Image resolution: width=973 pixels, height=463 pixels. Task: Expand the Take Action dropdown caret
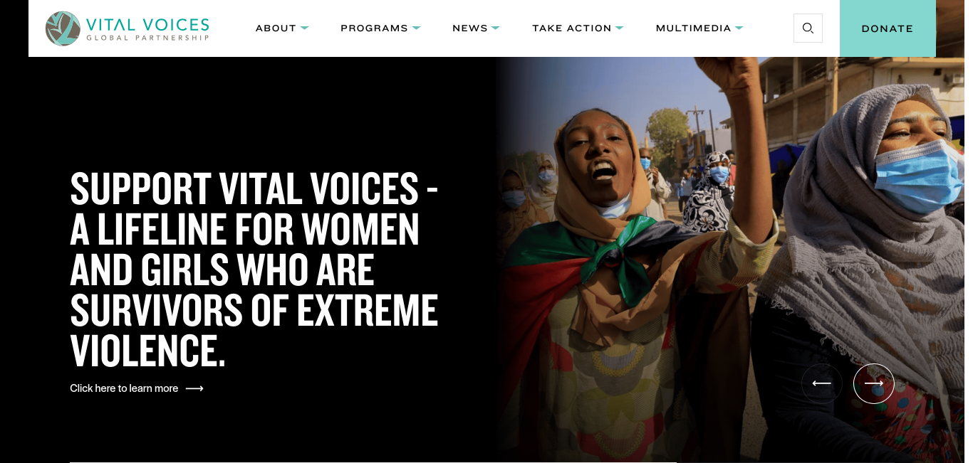tap(620, 28)
